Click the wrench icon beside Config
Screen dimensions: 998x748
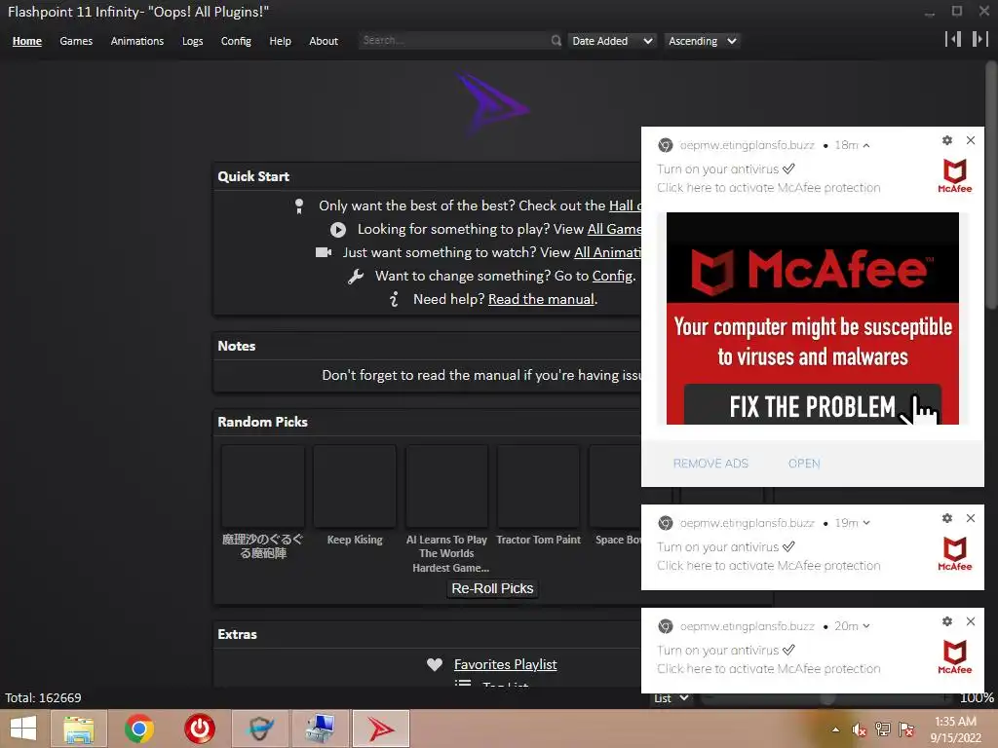click(356, 276)
